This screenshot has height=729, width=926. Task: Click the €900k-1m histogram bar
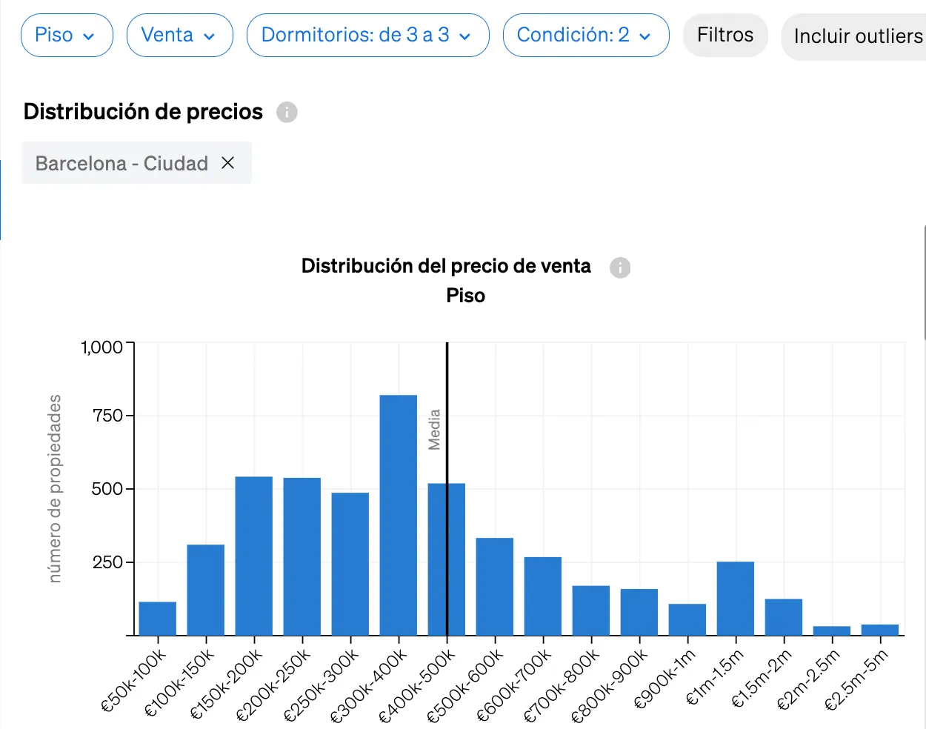[687, 619]
